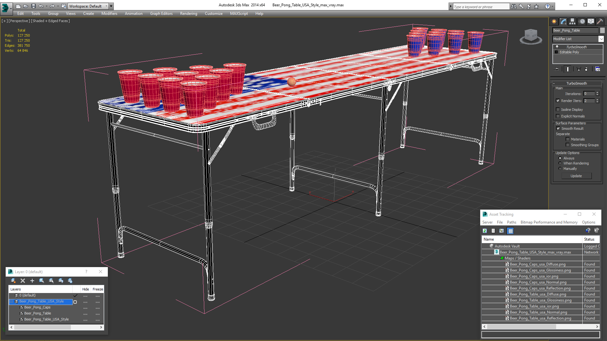This screenshot has width=607, height=341.
Task: Select the Always update radio option
Action: 560,158
